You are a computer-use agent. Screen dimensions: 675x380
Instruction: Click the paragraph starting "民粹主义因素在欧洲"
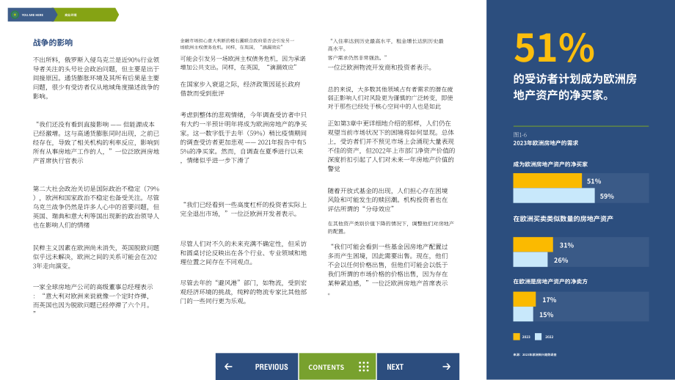[x=96, y=257]
